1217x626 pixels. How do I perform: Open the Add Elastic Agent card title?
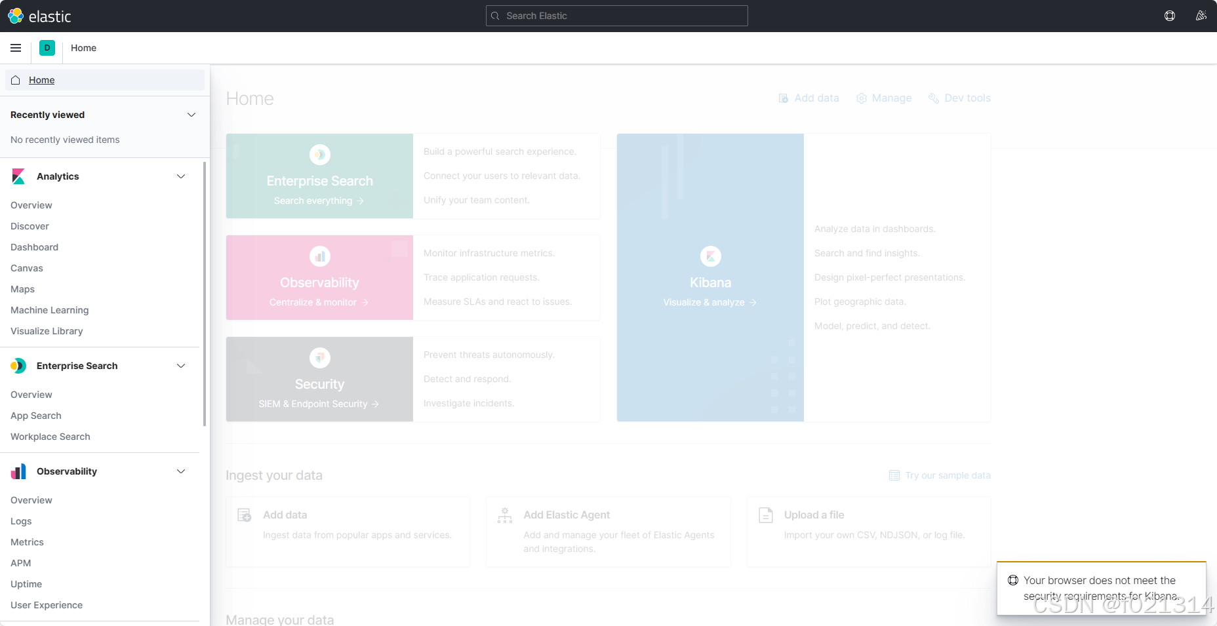(x=567, y=515)
